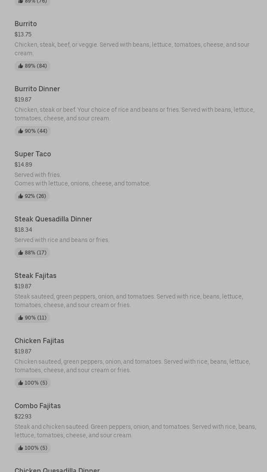267x472 pixels.
Task: Open Chicken Quesadilla Dinner item
Action: [x=57, y=469]
